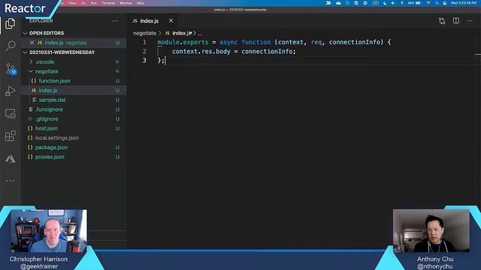Open the Remote Explorer view icon
Screen dimensions: 481x270
(10, 113)
